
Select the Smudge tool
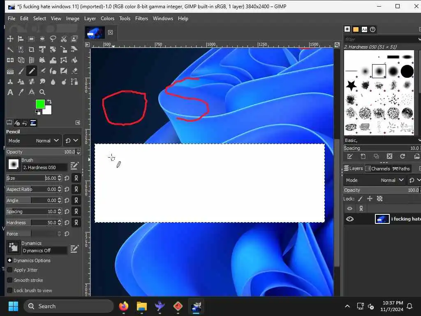(42, 82)
